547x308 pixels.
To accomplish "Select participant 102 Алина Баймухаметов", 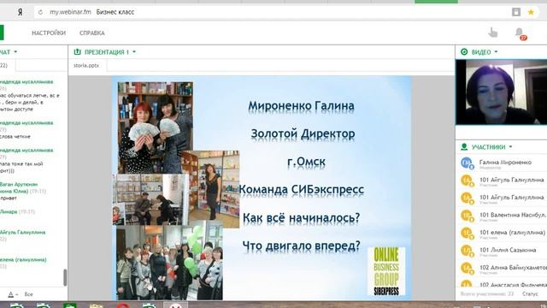I will coord(513,268).
